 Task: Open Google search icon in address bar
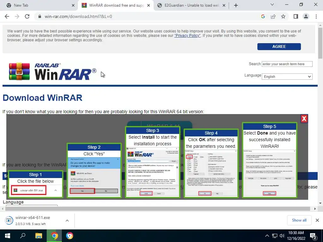[x=263, y=16]
